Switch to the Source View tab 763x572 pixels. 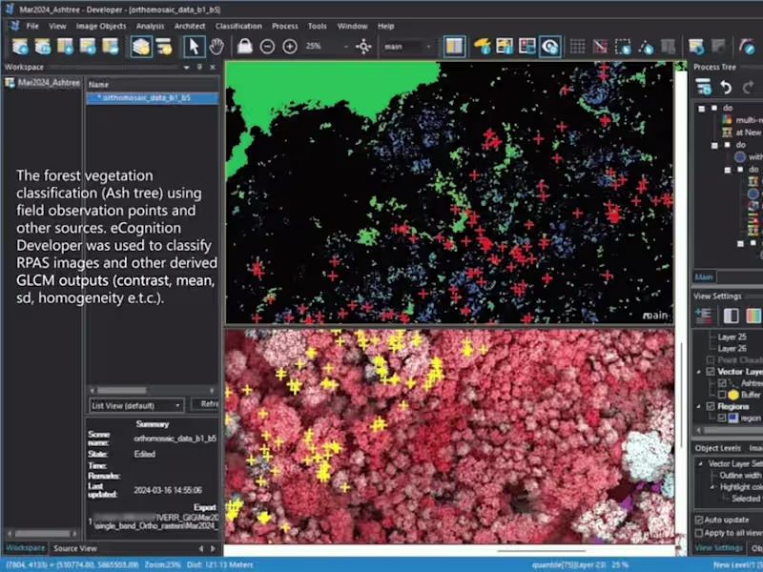[x=76, y=548]
